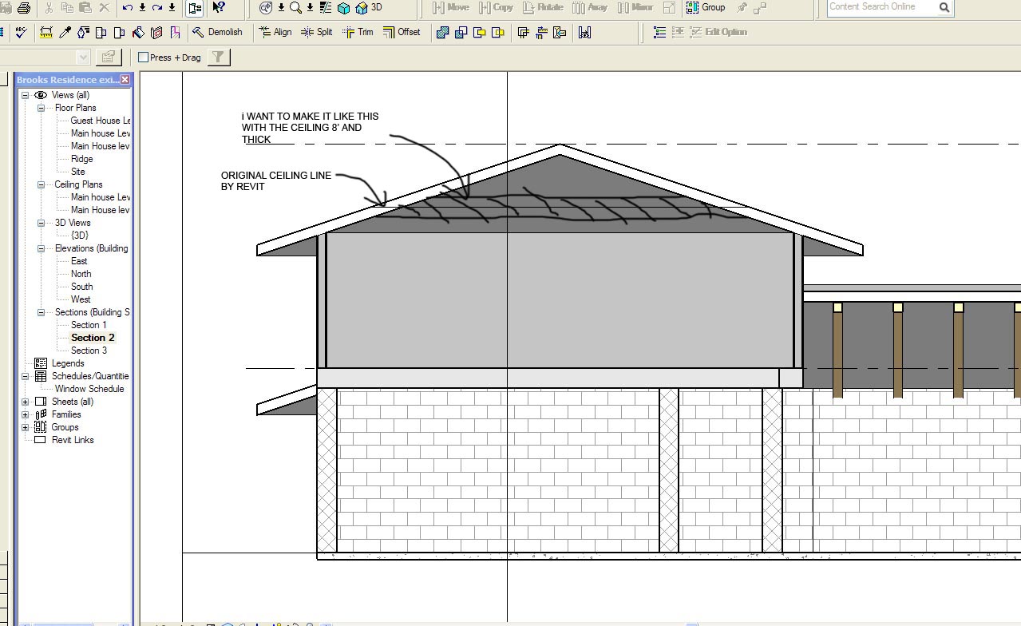Screen dimensions: 1021x626
Task: Collapse the Floor Plans node
Action: point(41,108)
